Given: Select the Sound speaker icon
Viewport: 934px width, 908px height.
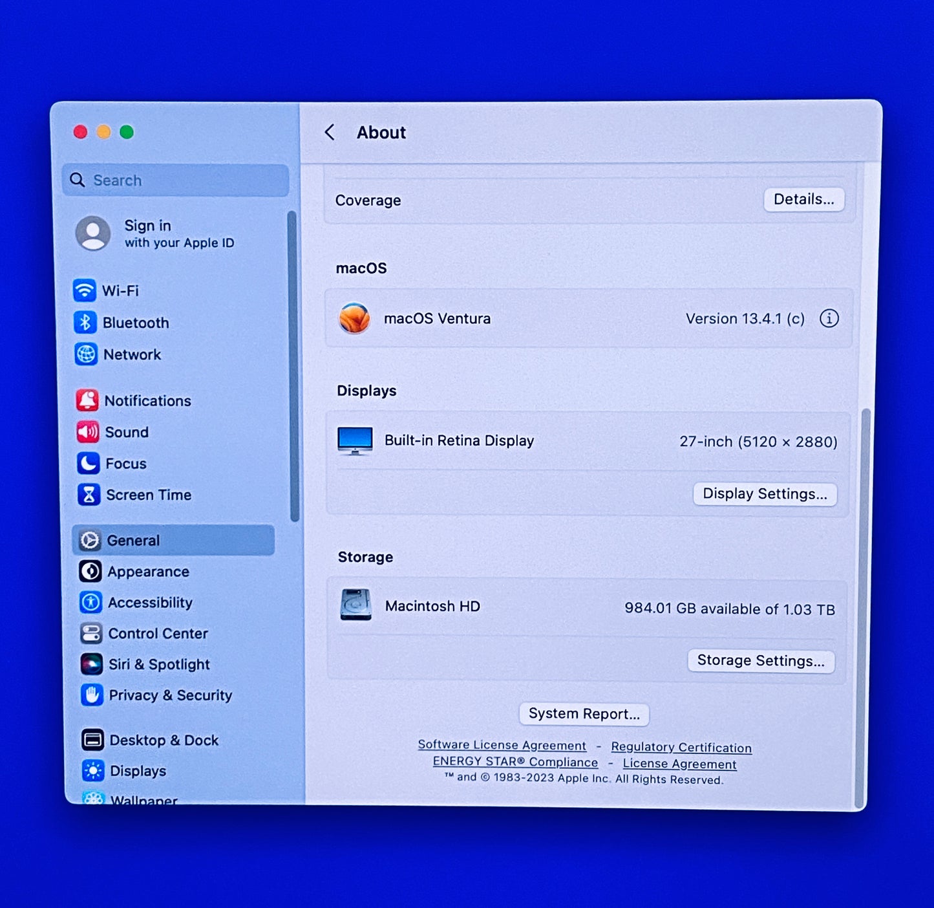Looking at the screenshot, I should (88, 432).
